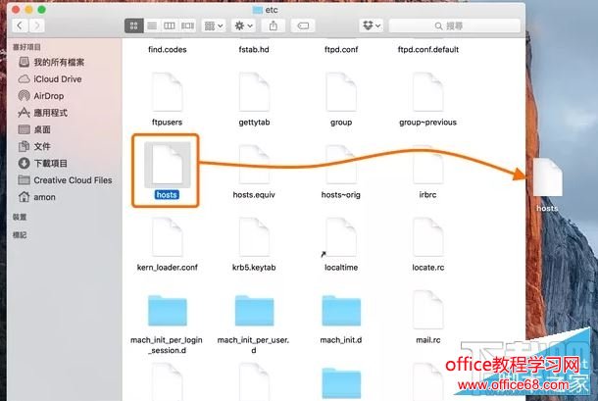Select the gettytab file icon

coord(254,92)
